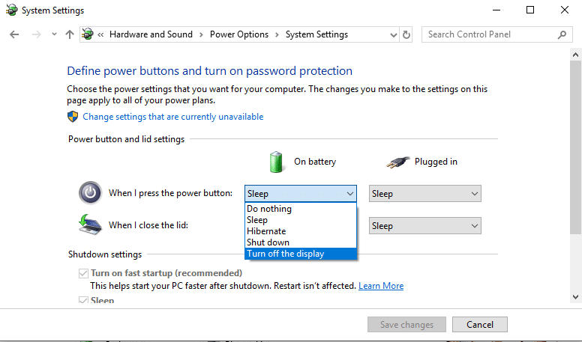Screen dimensions: 582x342
Task: Select Do nothing in the list
Action: (x=269, y=209)
